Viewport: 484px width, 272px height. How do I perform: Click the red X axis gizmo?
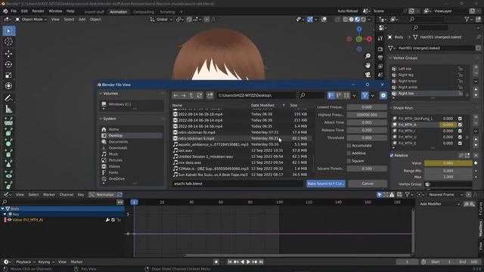pyautogui.click(x=369, y=39)
